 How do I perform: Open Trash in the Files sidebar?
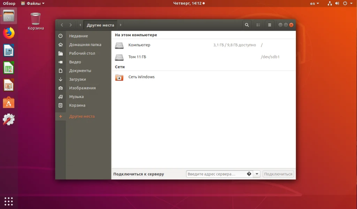pos(83,105)
